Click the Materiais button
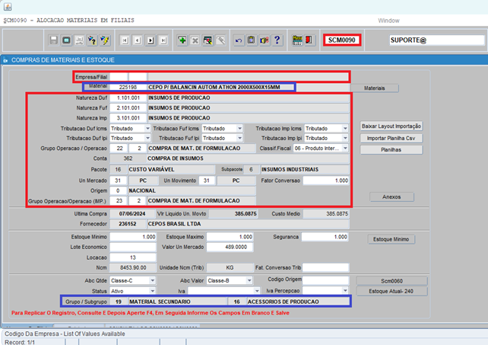Screen dimensions: 488x345 coord(375,88)
